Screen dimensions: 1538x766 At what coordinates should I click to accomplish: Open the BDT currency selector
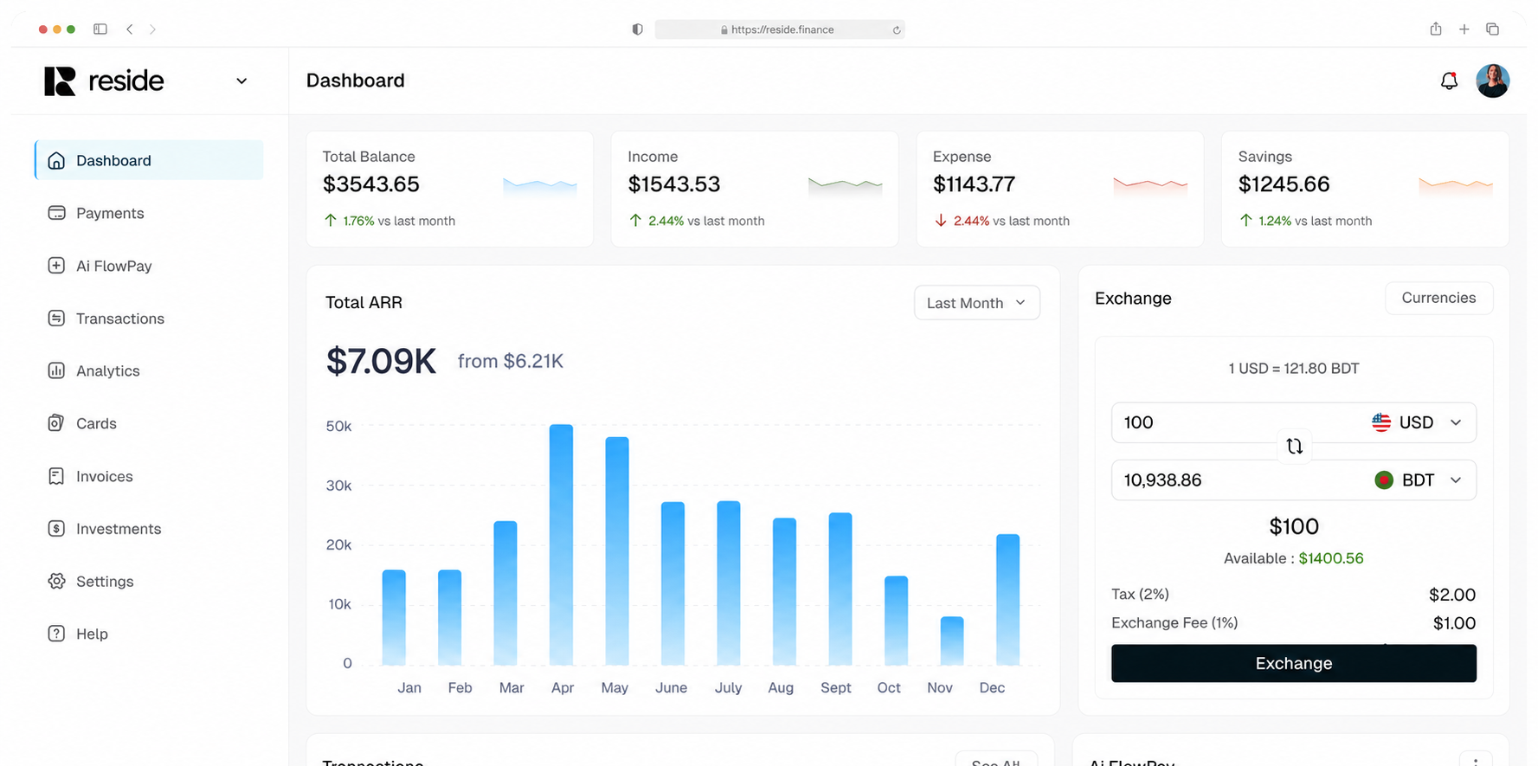coord(1418,480)
